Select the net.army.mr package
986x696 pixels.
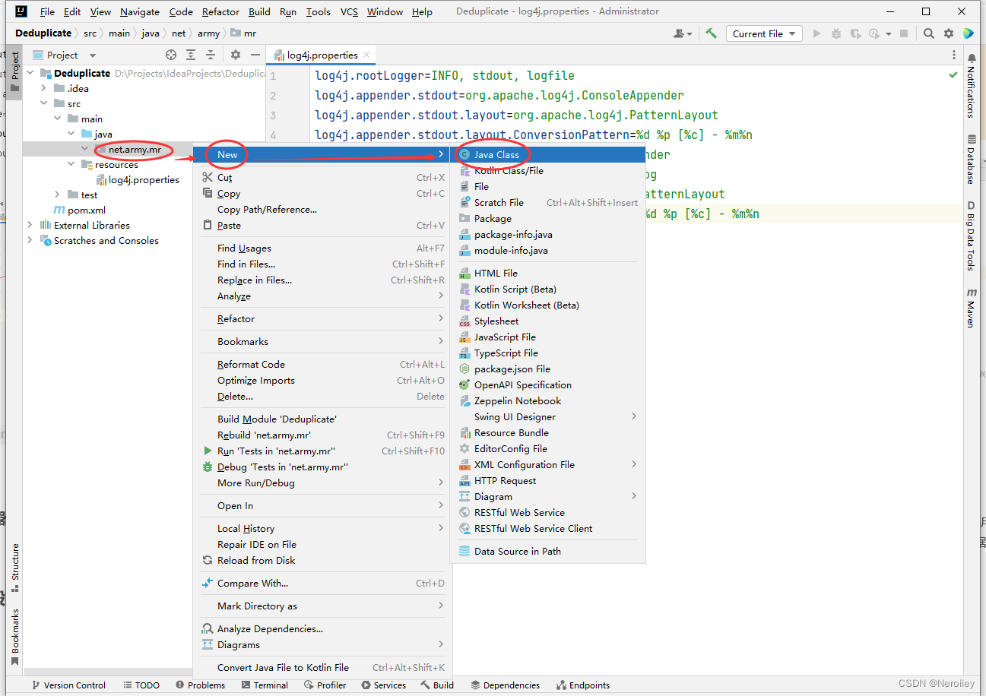pos(134,150)
